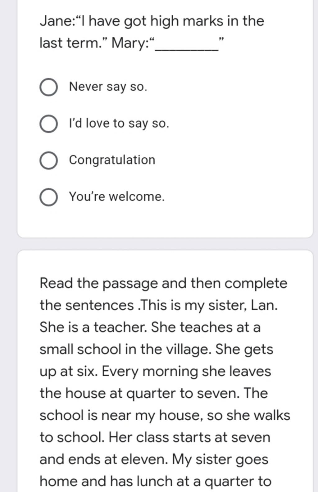This screenshot has width=318, height=492.
Task: Tap the 'I'd love to say so.' answer text
Action: coord(119,124)
